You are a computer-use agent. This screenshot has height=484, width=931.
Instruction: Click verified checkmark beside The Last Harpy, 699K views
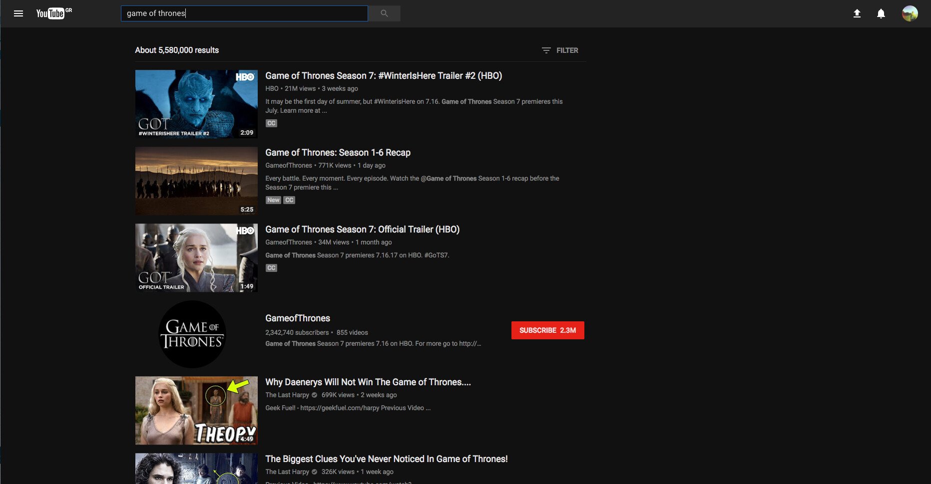tap(315, 395)
